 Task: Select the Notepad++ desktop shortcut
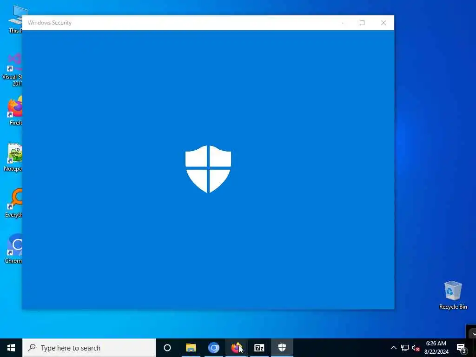tap(13, 157)
